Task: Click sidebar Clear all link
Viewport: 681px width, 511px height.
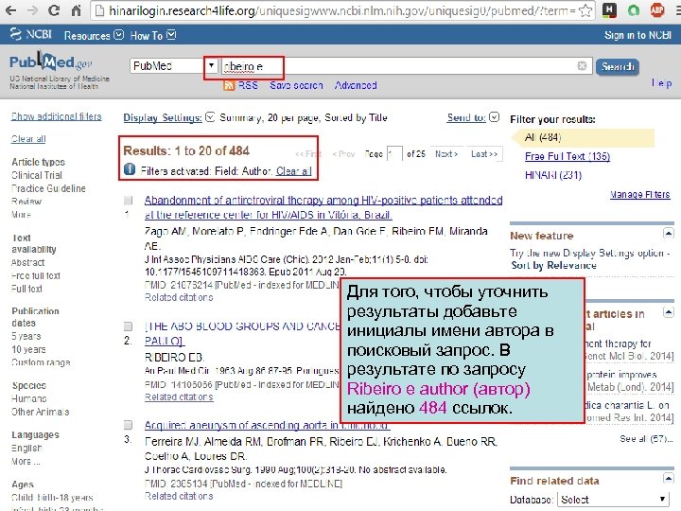Action: 28,138
